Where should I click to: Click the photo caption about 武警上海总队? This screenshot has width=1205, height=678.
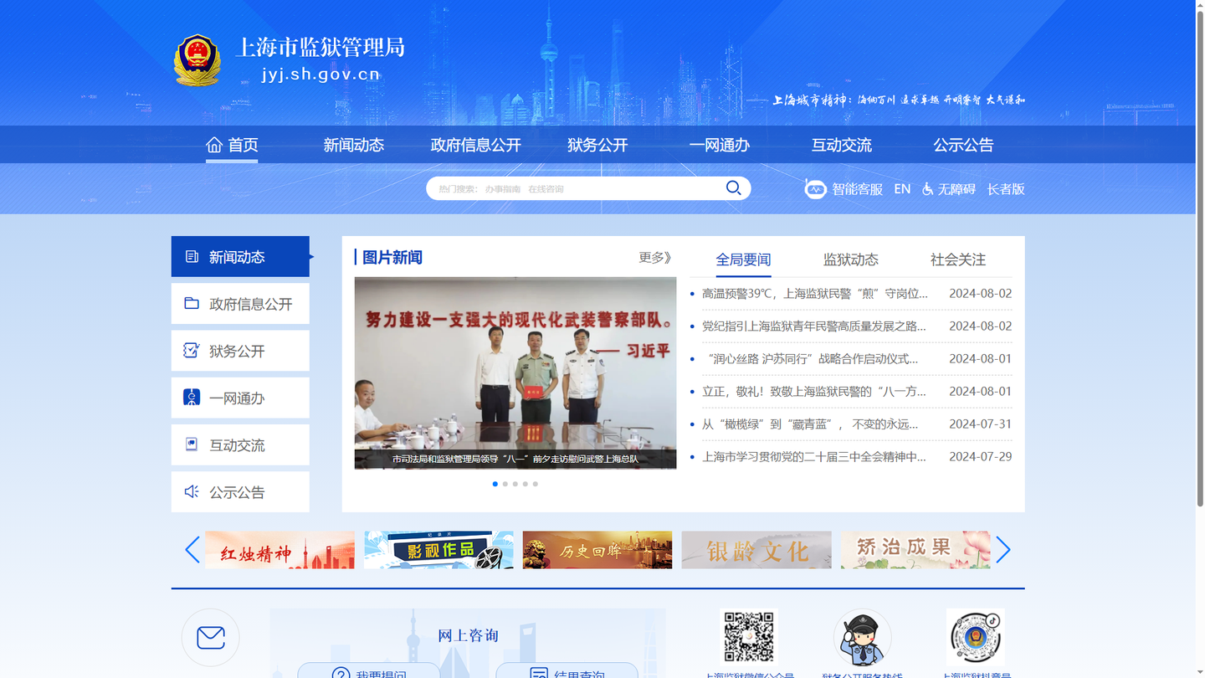click(x=515, y=459)
